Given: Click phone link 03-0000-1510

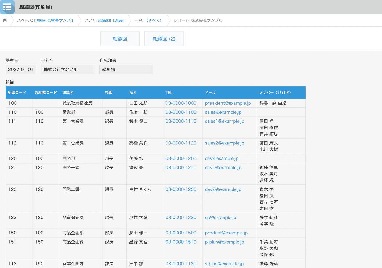Looking at the screenshot, I should (x=181, y=242).
